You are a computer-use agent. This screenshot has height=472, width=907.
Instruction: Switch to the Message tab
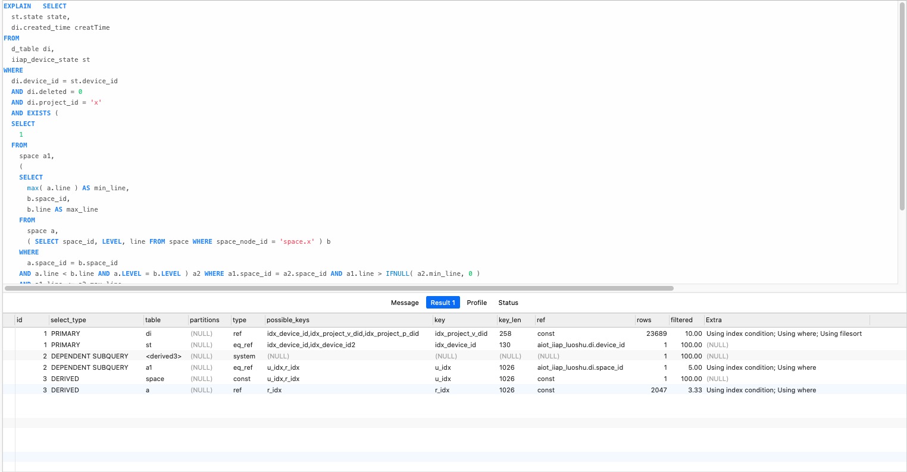point(405,303)
